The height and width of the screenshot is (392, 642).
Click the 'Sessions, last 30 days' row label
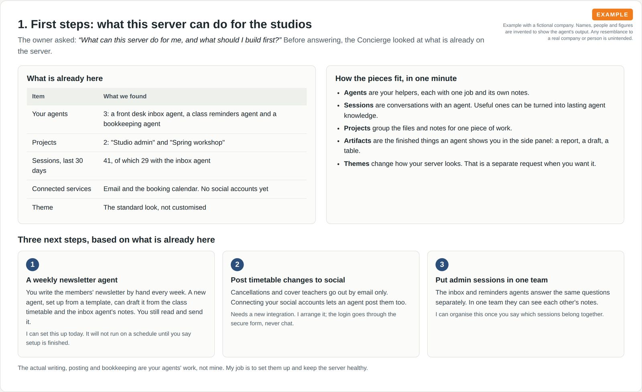tap(57, 166)
